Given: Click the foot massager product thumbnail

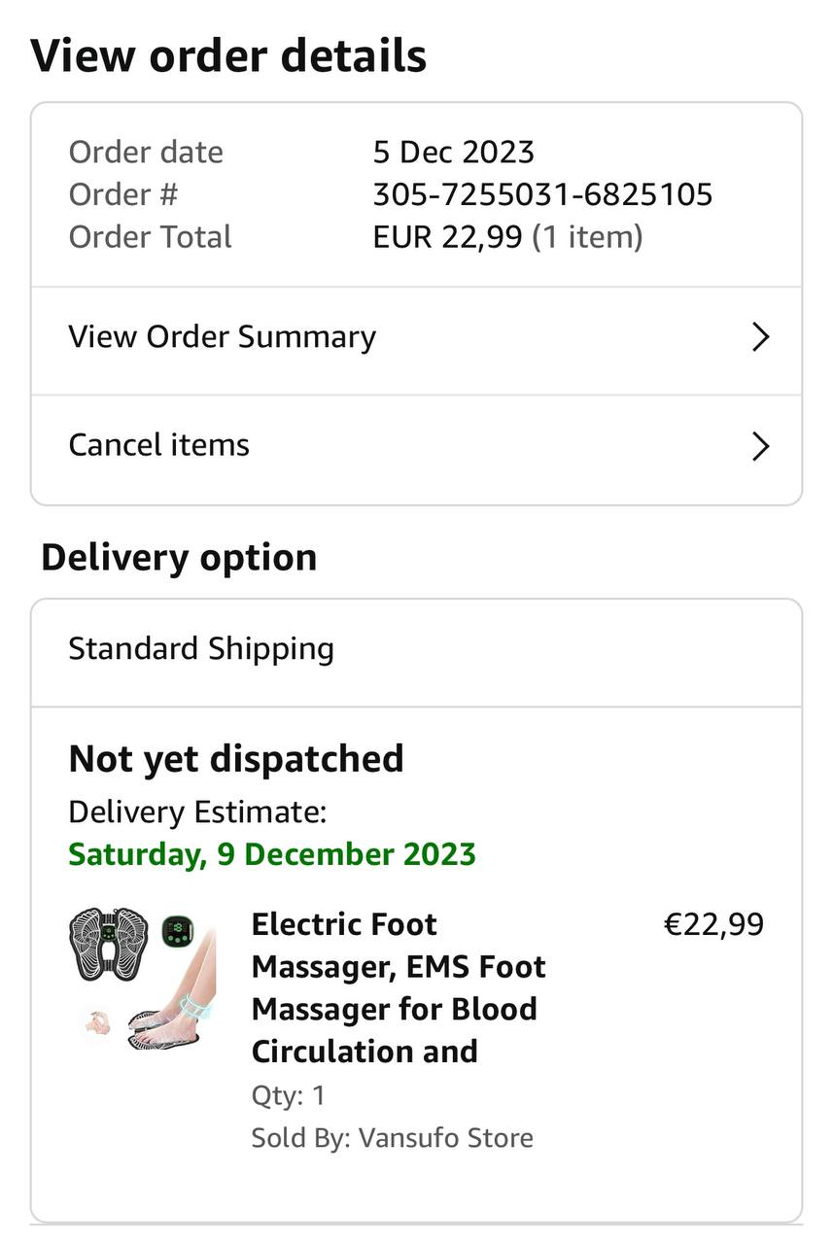Looking at the screenshot, I should click(143, 978).
